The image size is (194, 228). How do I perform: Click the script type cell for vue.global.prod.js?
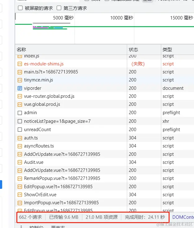[x=168, y=104]
